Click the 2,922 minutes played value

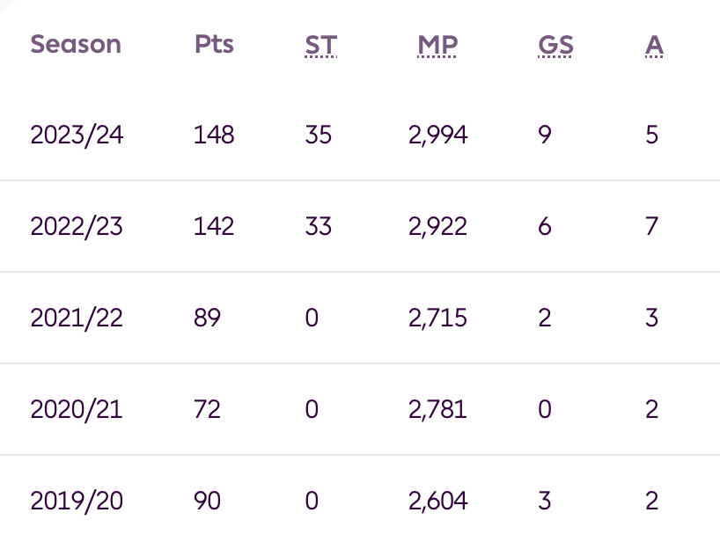click(438, 226)
